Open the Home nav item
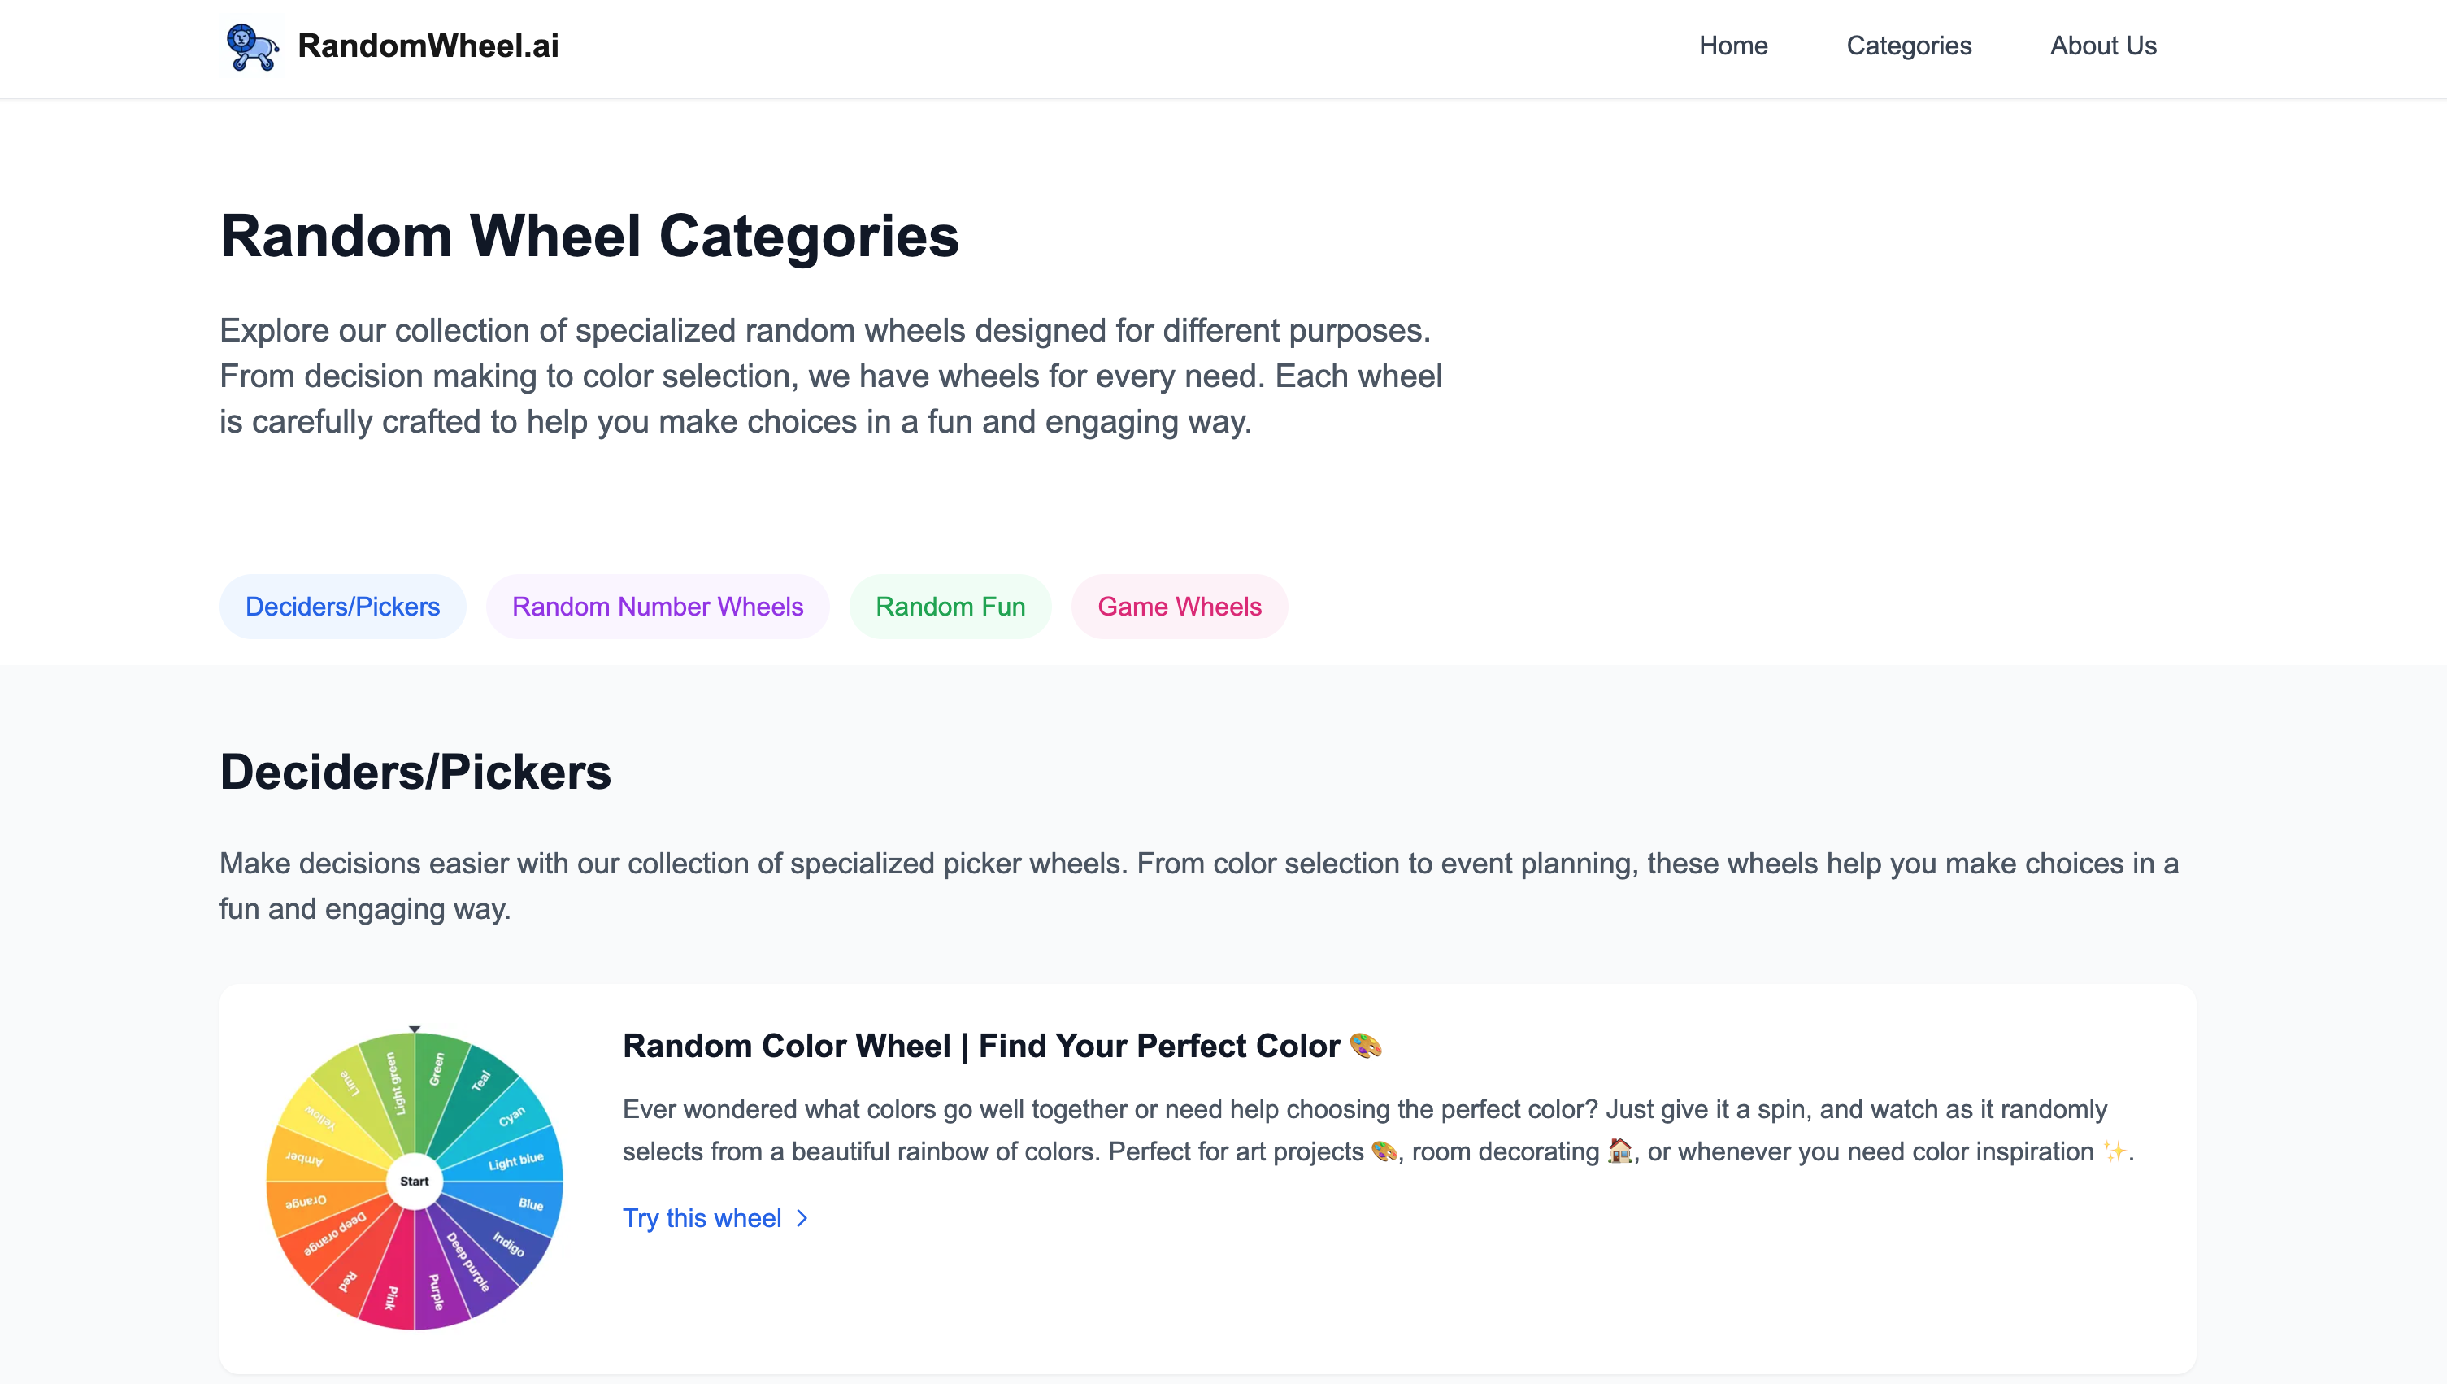The image size is (2447, 1384). pos(1732,46)
